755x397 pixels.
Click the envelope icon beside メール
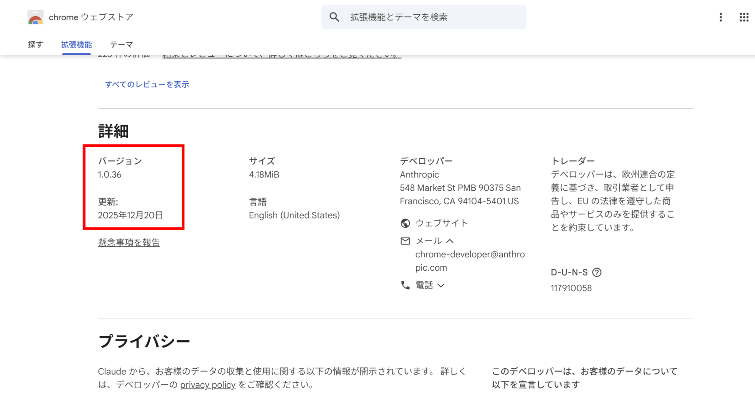tap(405, 241)
